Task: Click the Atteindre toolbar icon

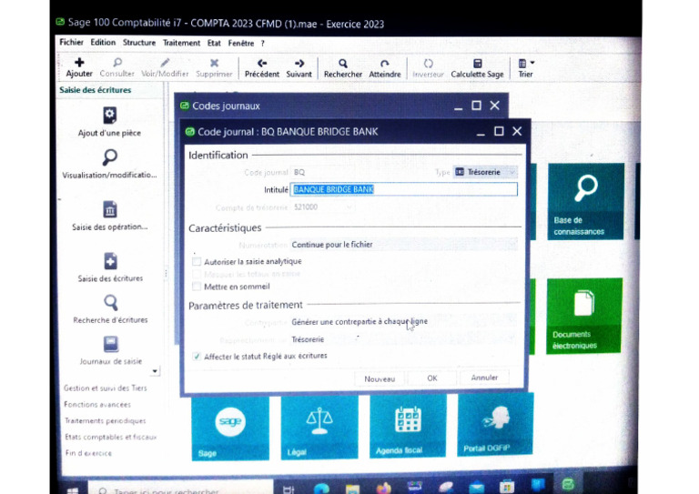Action: 385,64
